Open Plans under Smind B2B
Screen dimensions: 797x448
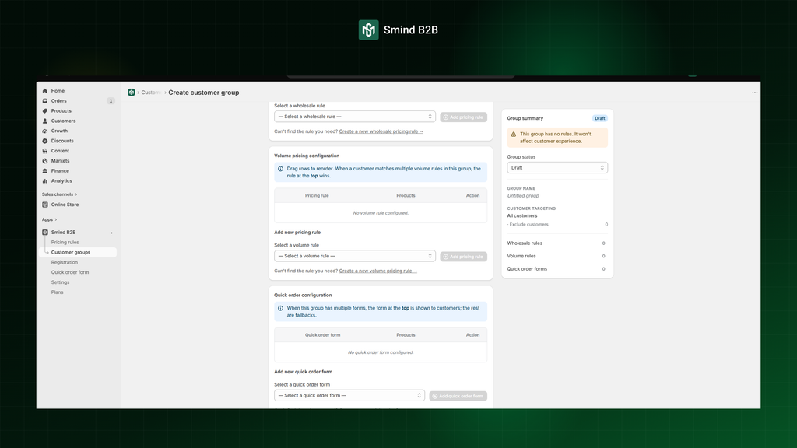click(x=57, y=292)
